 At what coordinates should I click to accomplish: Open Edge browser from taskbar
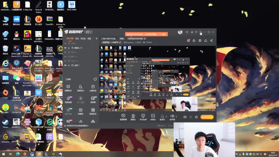[18, 154]
